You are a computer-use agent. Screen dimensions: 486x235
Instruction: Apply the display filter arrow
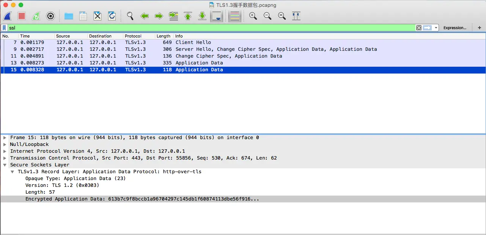(x=427, y=28)
